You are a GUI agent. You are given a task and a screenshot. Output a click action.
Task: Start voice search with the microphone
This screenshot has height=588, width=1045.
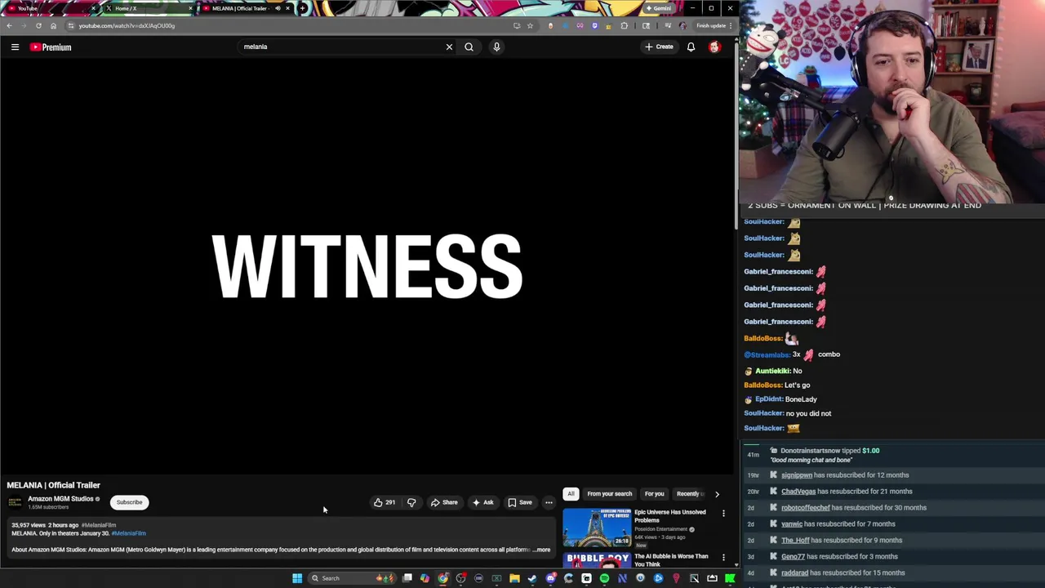496,47
